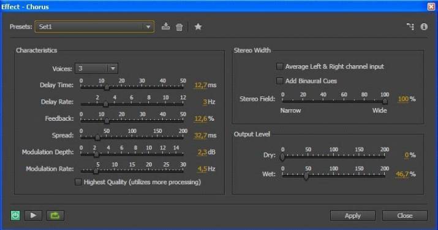Click the Stereo Field slider handle
Screen dimensions: 438x230
coord(385,101)
